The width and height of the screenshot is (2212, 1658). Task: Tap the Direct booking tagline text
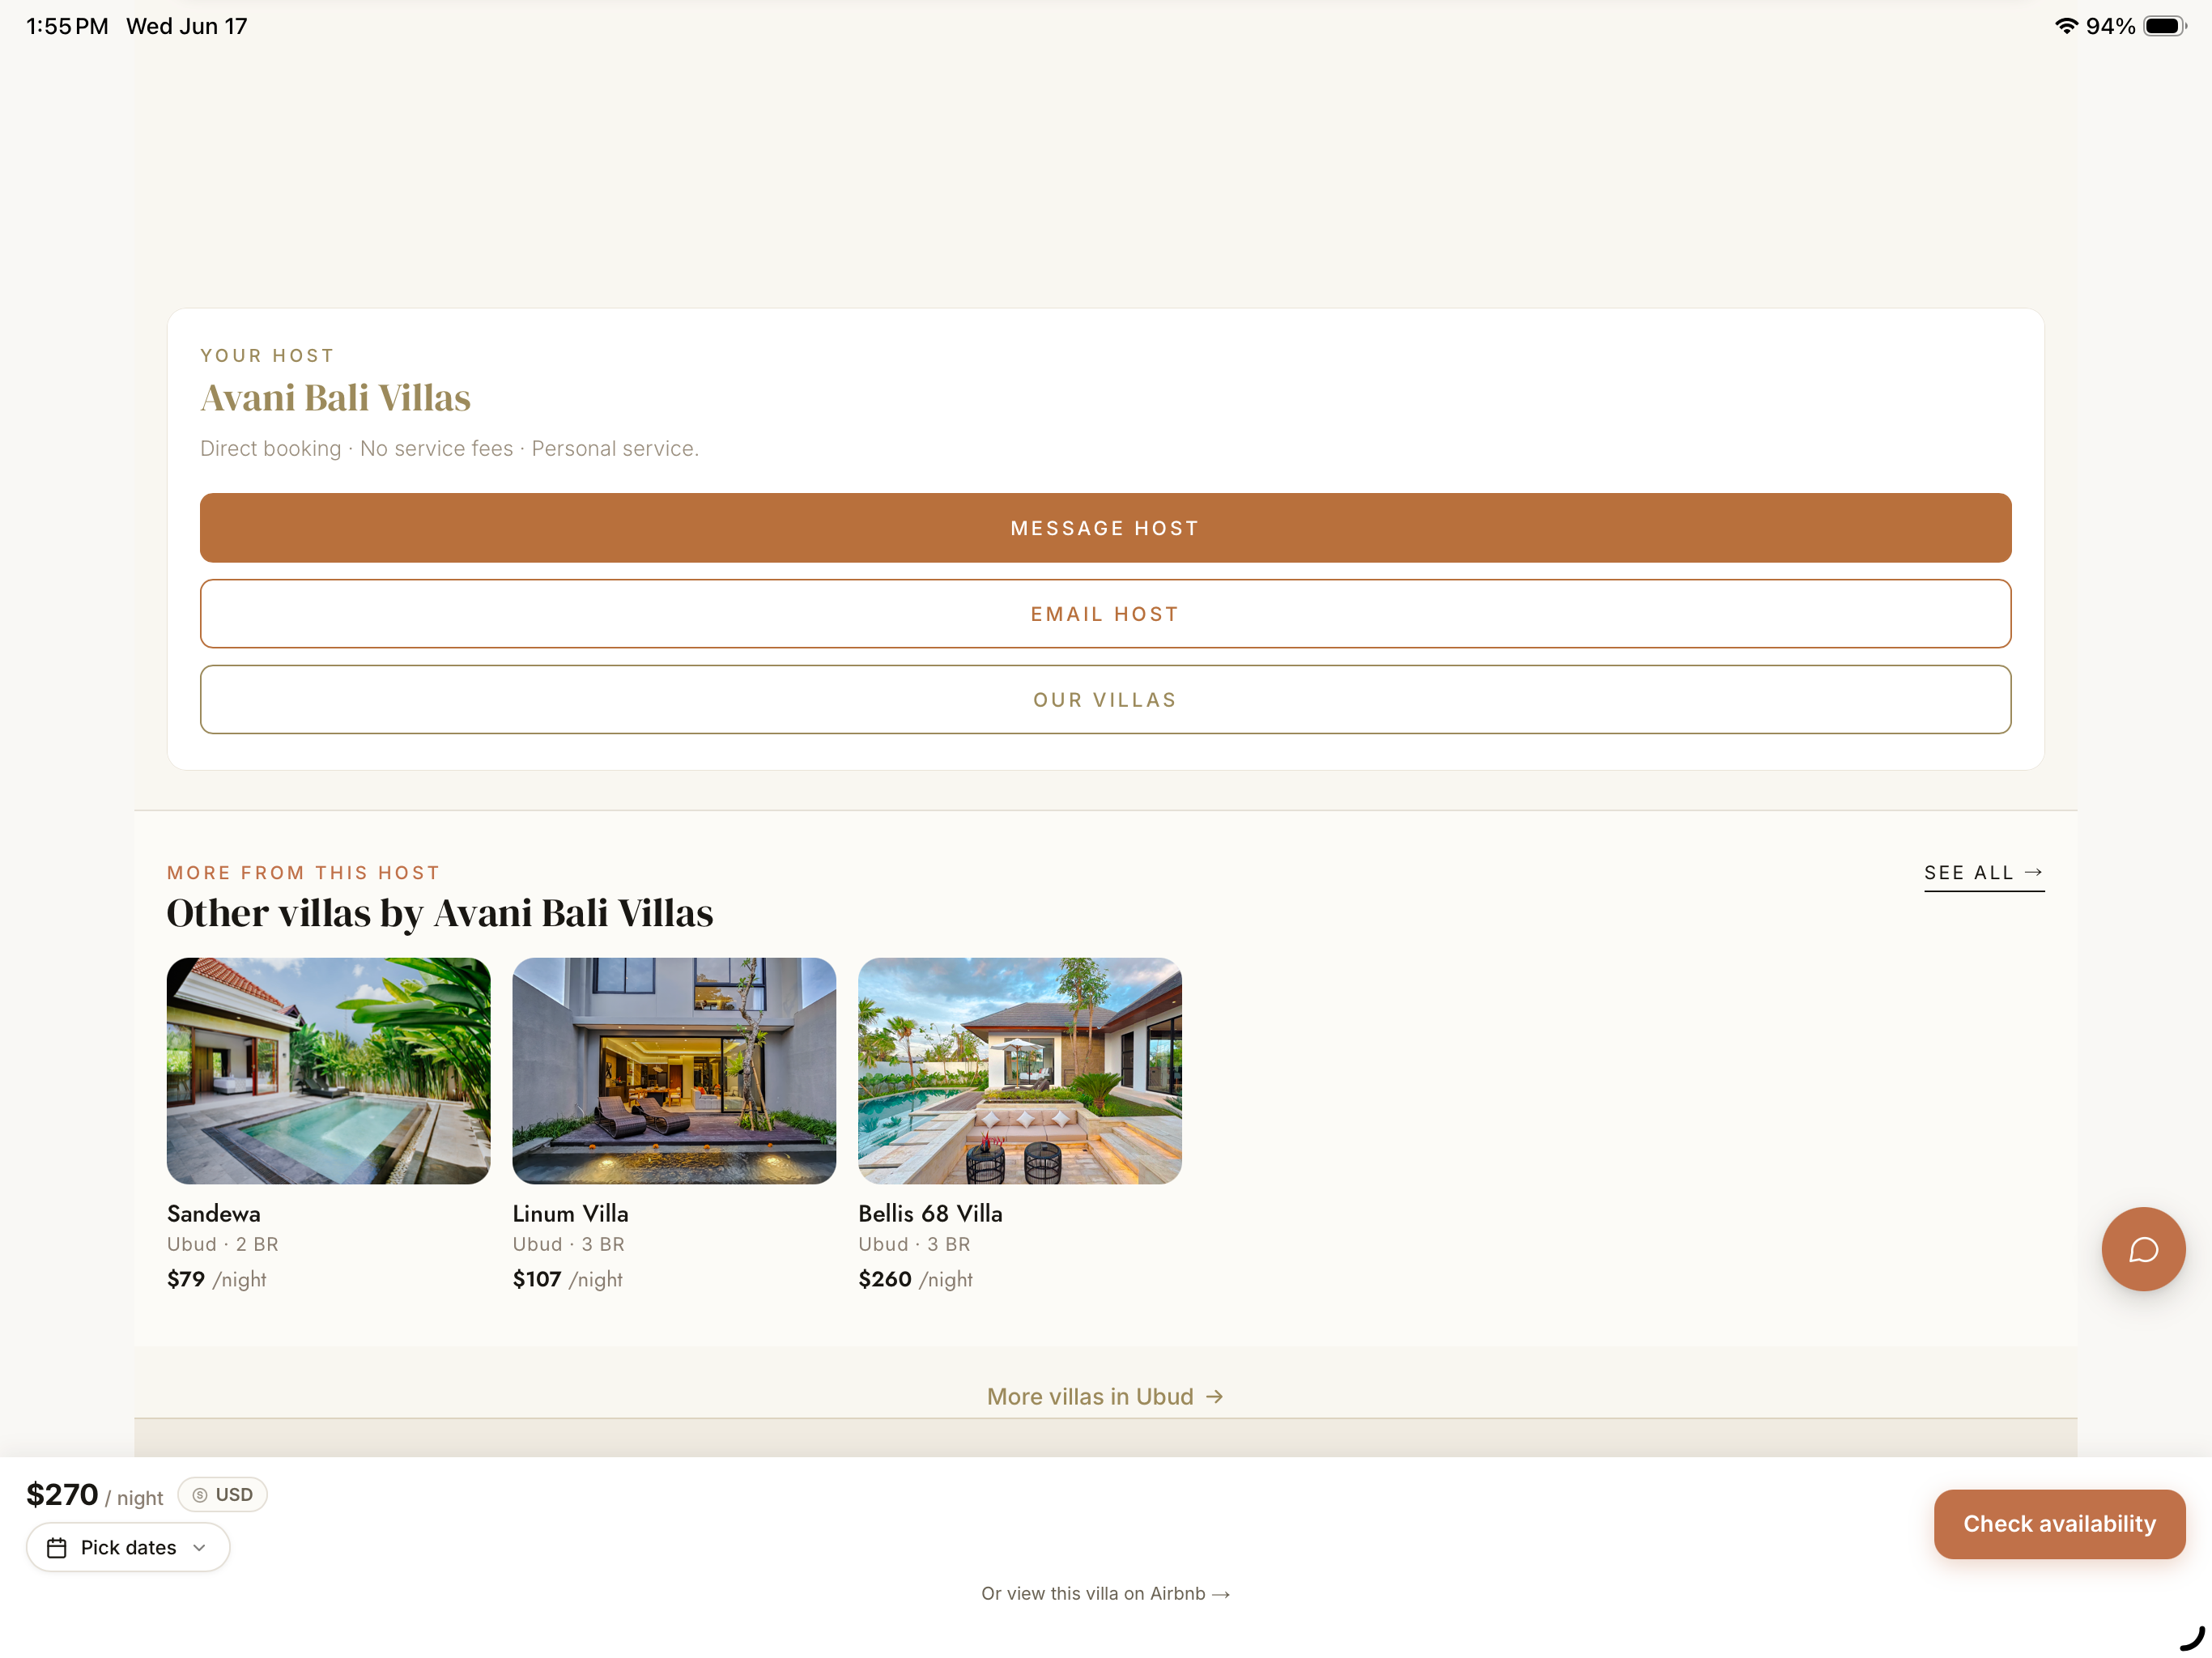(x=449, y=448)
